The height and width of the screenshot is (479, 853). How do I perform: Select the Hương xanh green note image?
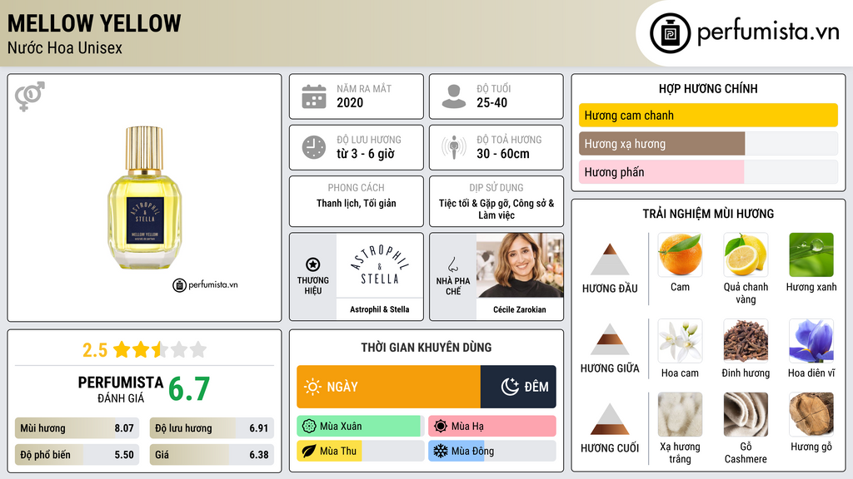811,254
